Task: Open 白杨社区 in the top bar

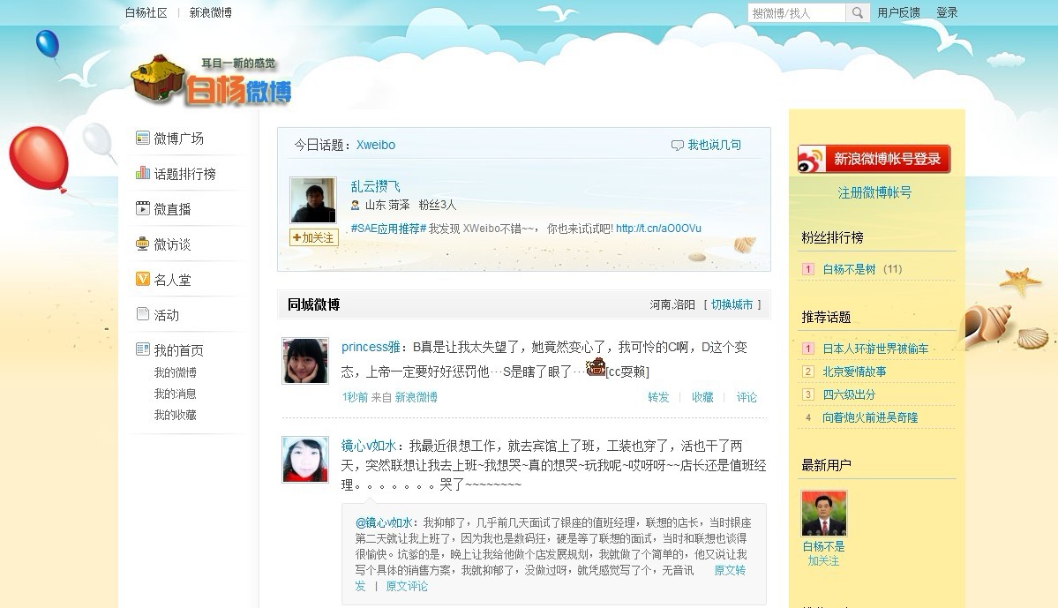Action: click(146, 13)
